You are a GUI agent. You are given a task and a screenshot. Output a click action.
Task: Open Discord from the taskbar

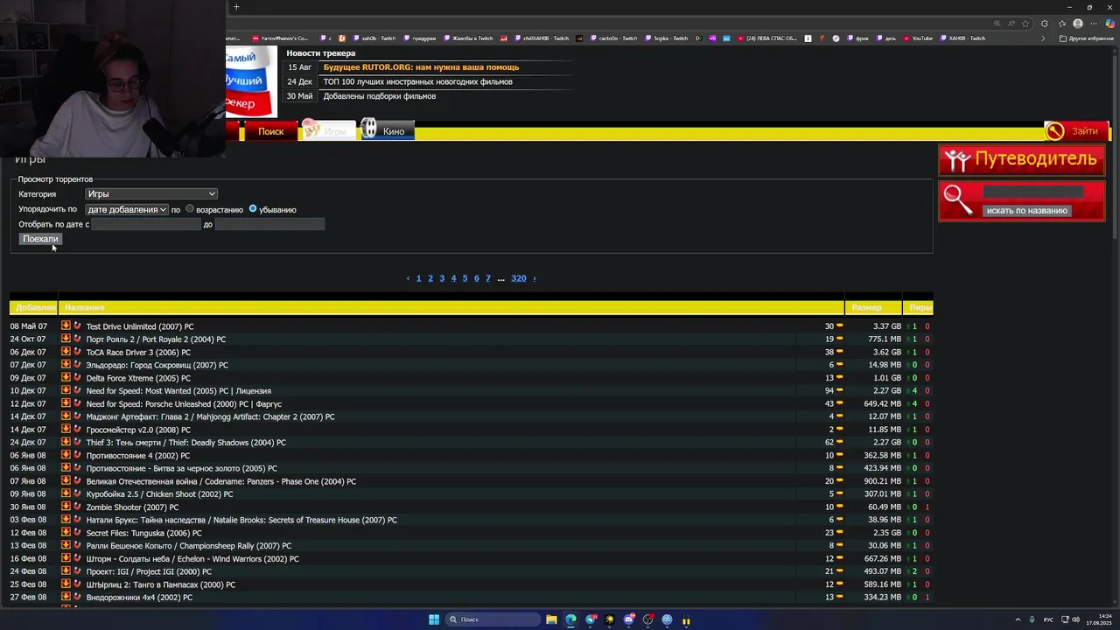point(628,619)
